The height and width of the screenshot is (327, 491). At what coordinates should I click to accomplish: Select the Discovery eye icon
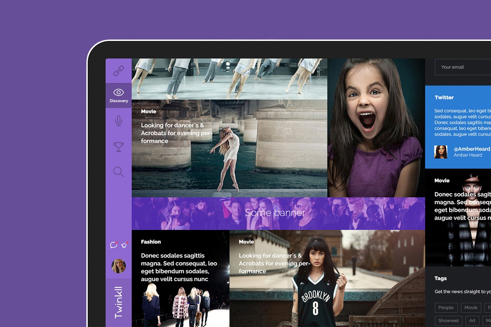pyautogui.click(x=119, y=92)
